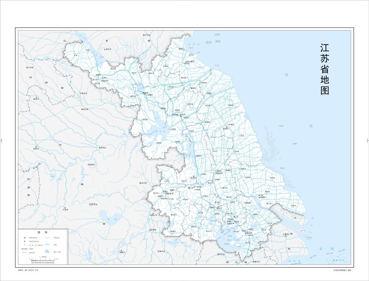The height and width of the screenshot is (281, 369).
Task: Click the Hefei city marker in Anhui area
Action: (97, 204)
